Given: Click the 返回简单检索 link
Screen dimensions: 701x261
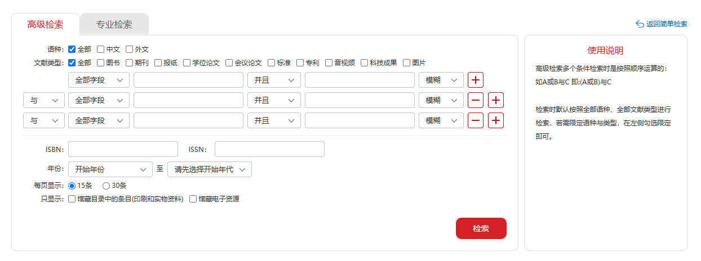Looking at the screenshot, I should pos(667,24).
